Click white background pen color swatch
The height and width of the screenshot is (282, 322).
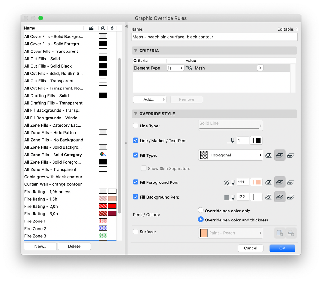click(256, 197)
